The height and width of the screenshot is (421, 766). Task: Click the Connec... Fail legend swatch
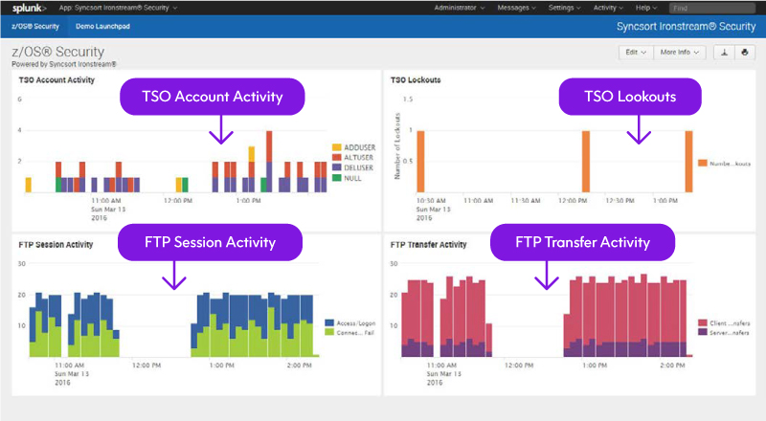329,332
